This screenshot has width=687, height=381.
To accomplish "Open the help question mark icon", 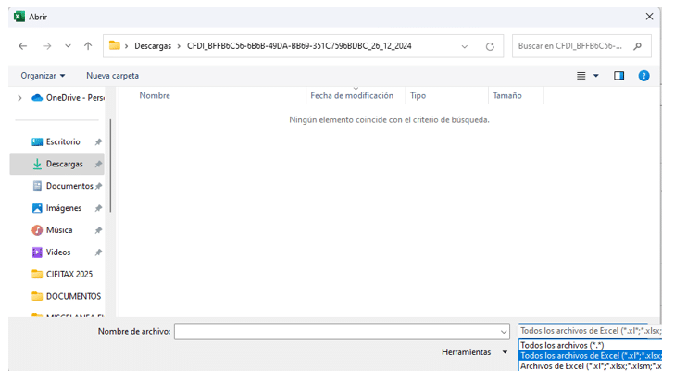I will 643,76.
